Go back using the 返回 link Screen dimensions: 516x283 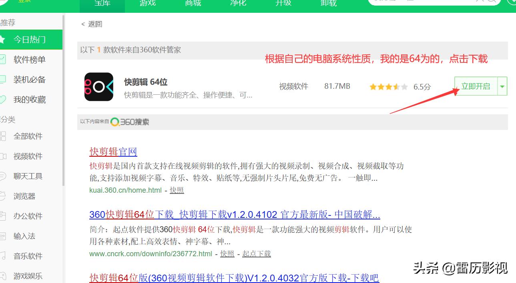[x=92, y=24]
